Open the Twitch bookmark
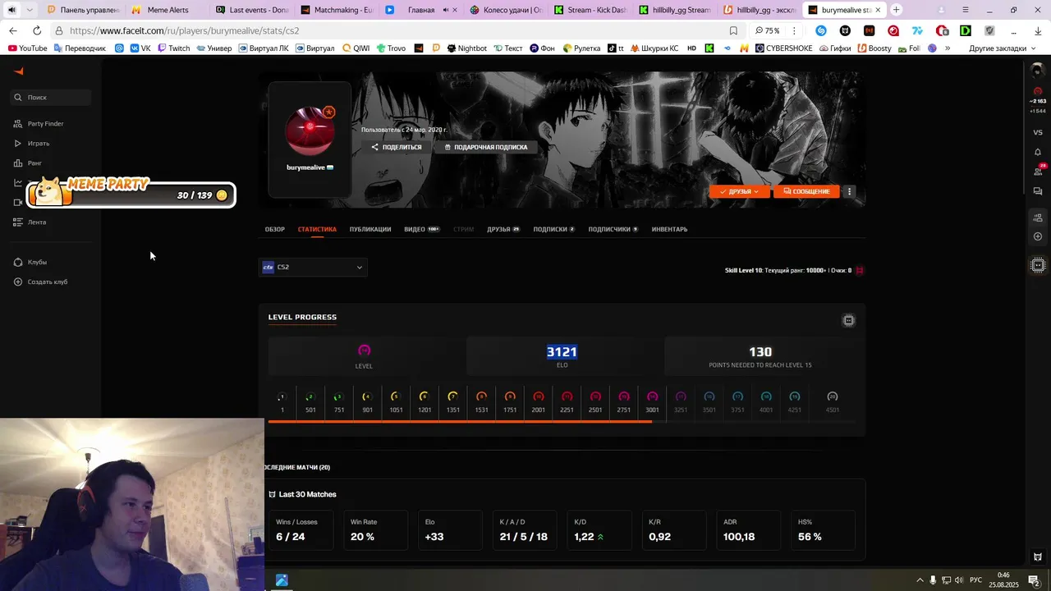The width and height of the screenshot is (1051, 591). click(172, 48)
